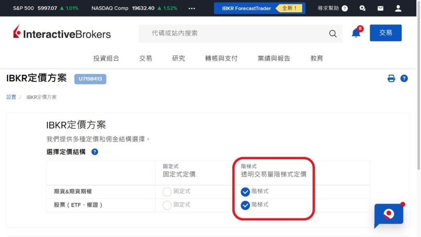
Task: Uncheck 階梯式 for 期貨&期貨期權
Action: coord(245,191)
